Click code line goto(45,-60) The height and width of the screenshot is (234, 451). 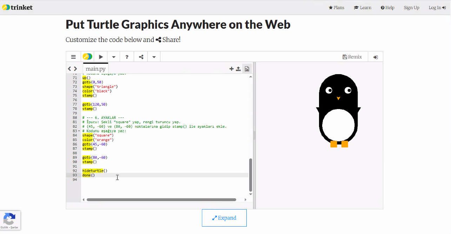tap(95, 144)
